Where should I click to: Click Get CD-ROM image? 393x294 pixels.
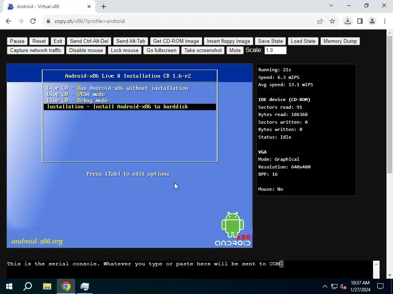point(176,41)
